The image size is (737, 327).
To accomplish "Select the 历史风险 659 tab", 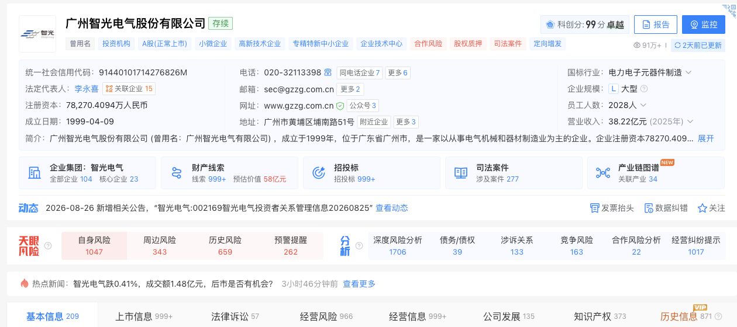I will pos(225,246).
